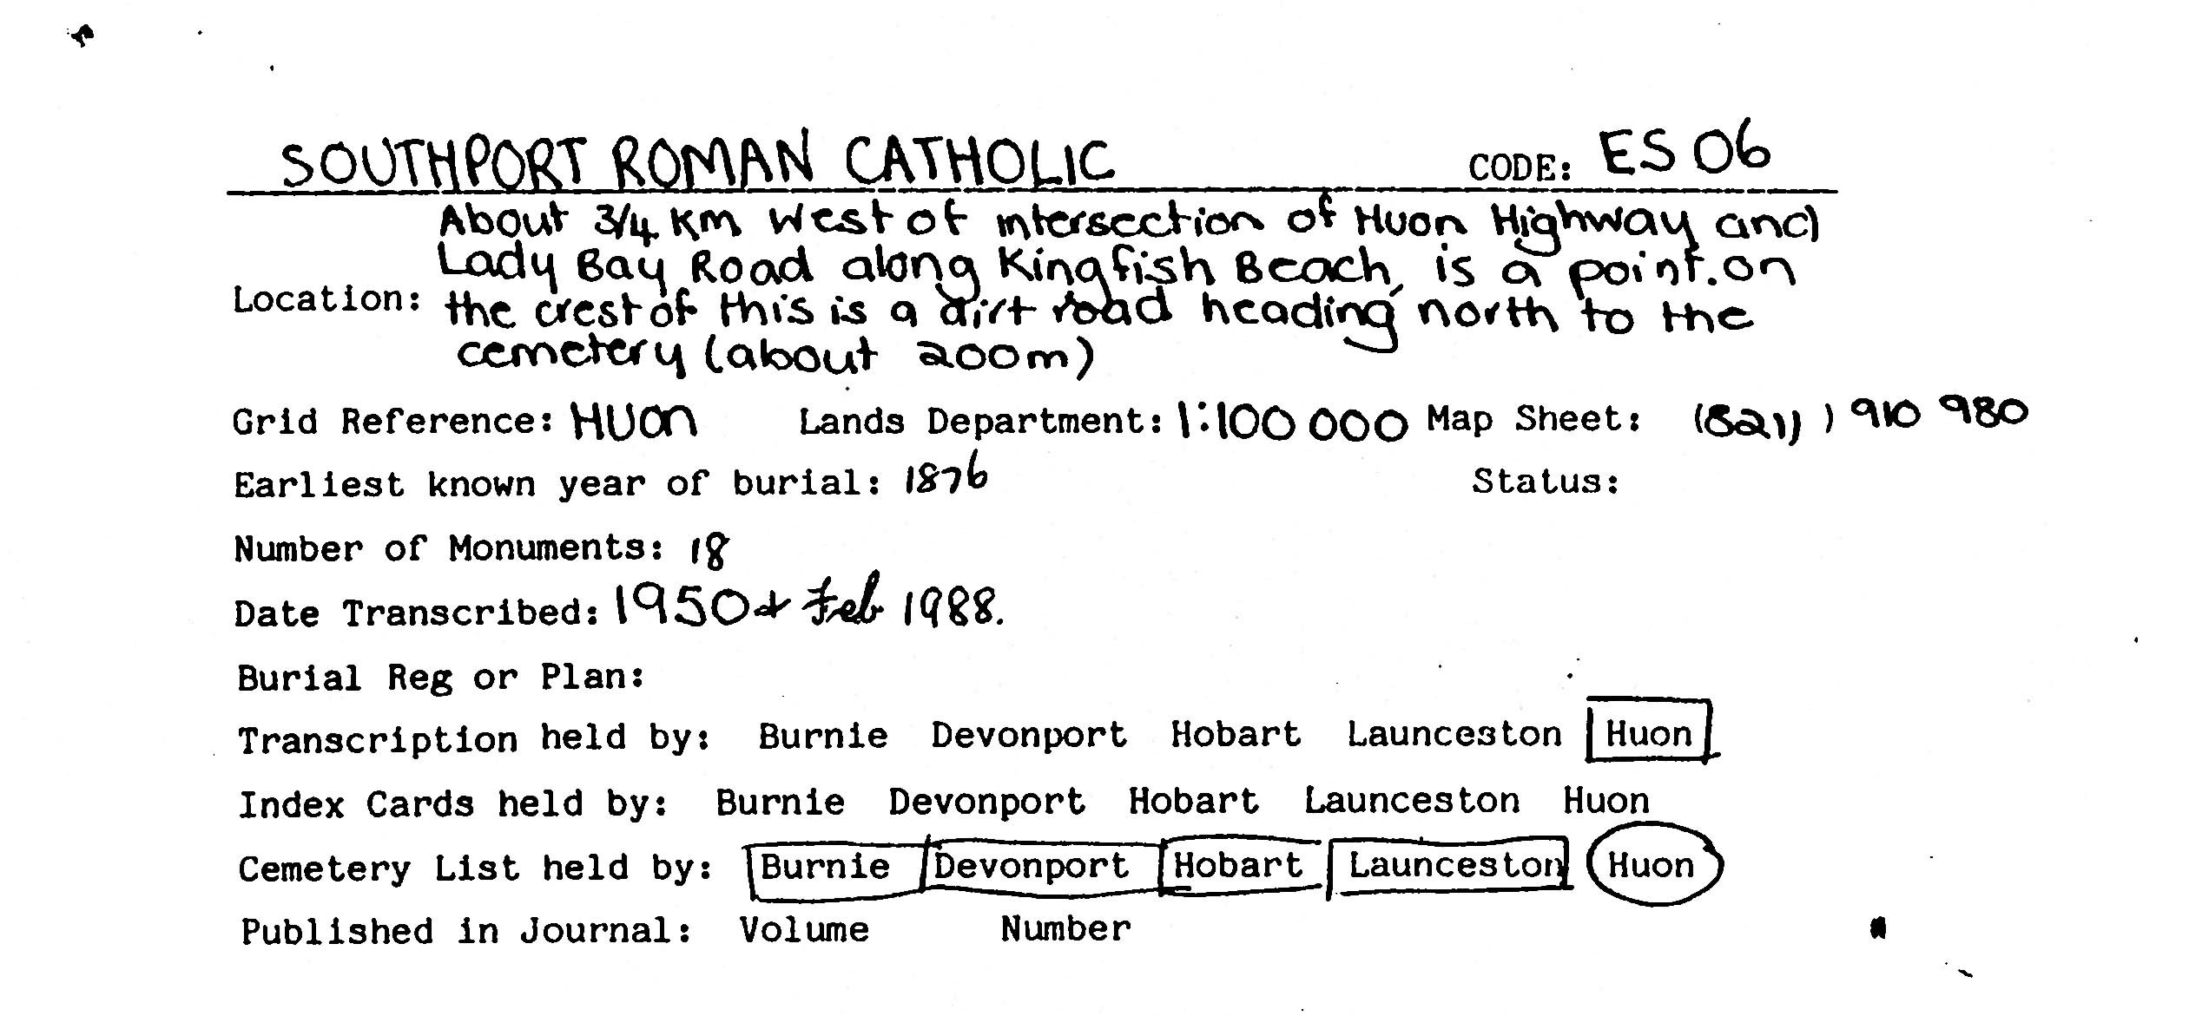
Task: Click boxed 'Launceston' in Cemetery List row
Action: point(1450,866)
